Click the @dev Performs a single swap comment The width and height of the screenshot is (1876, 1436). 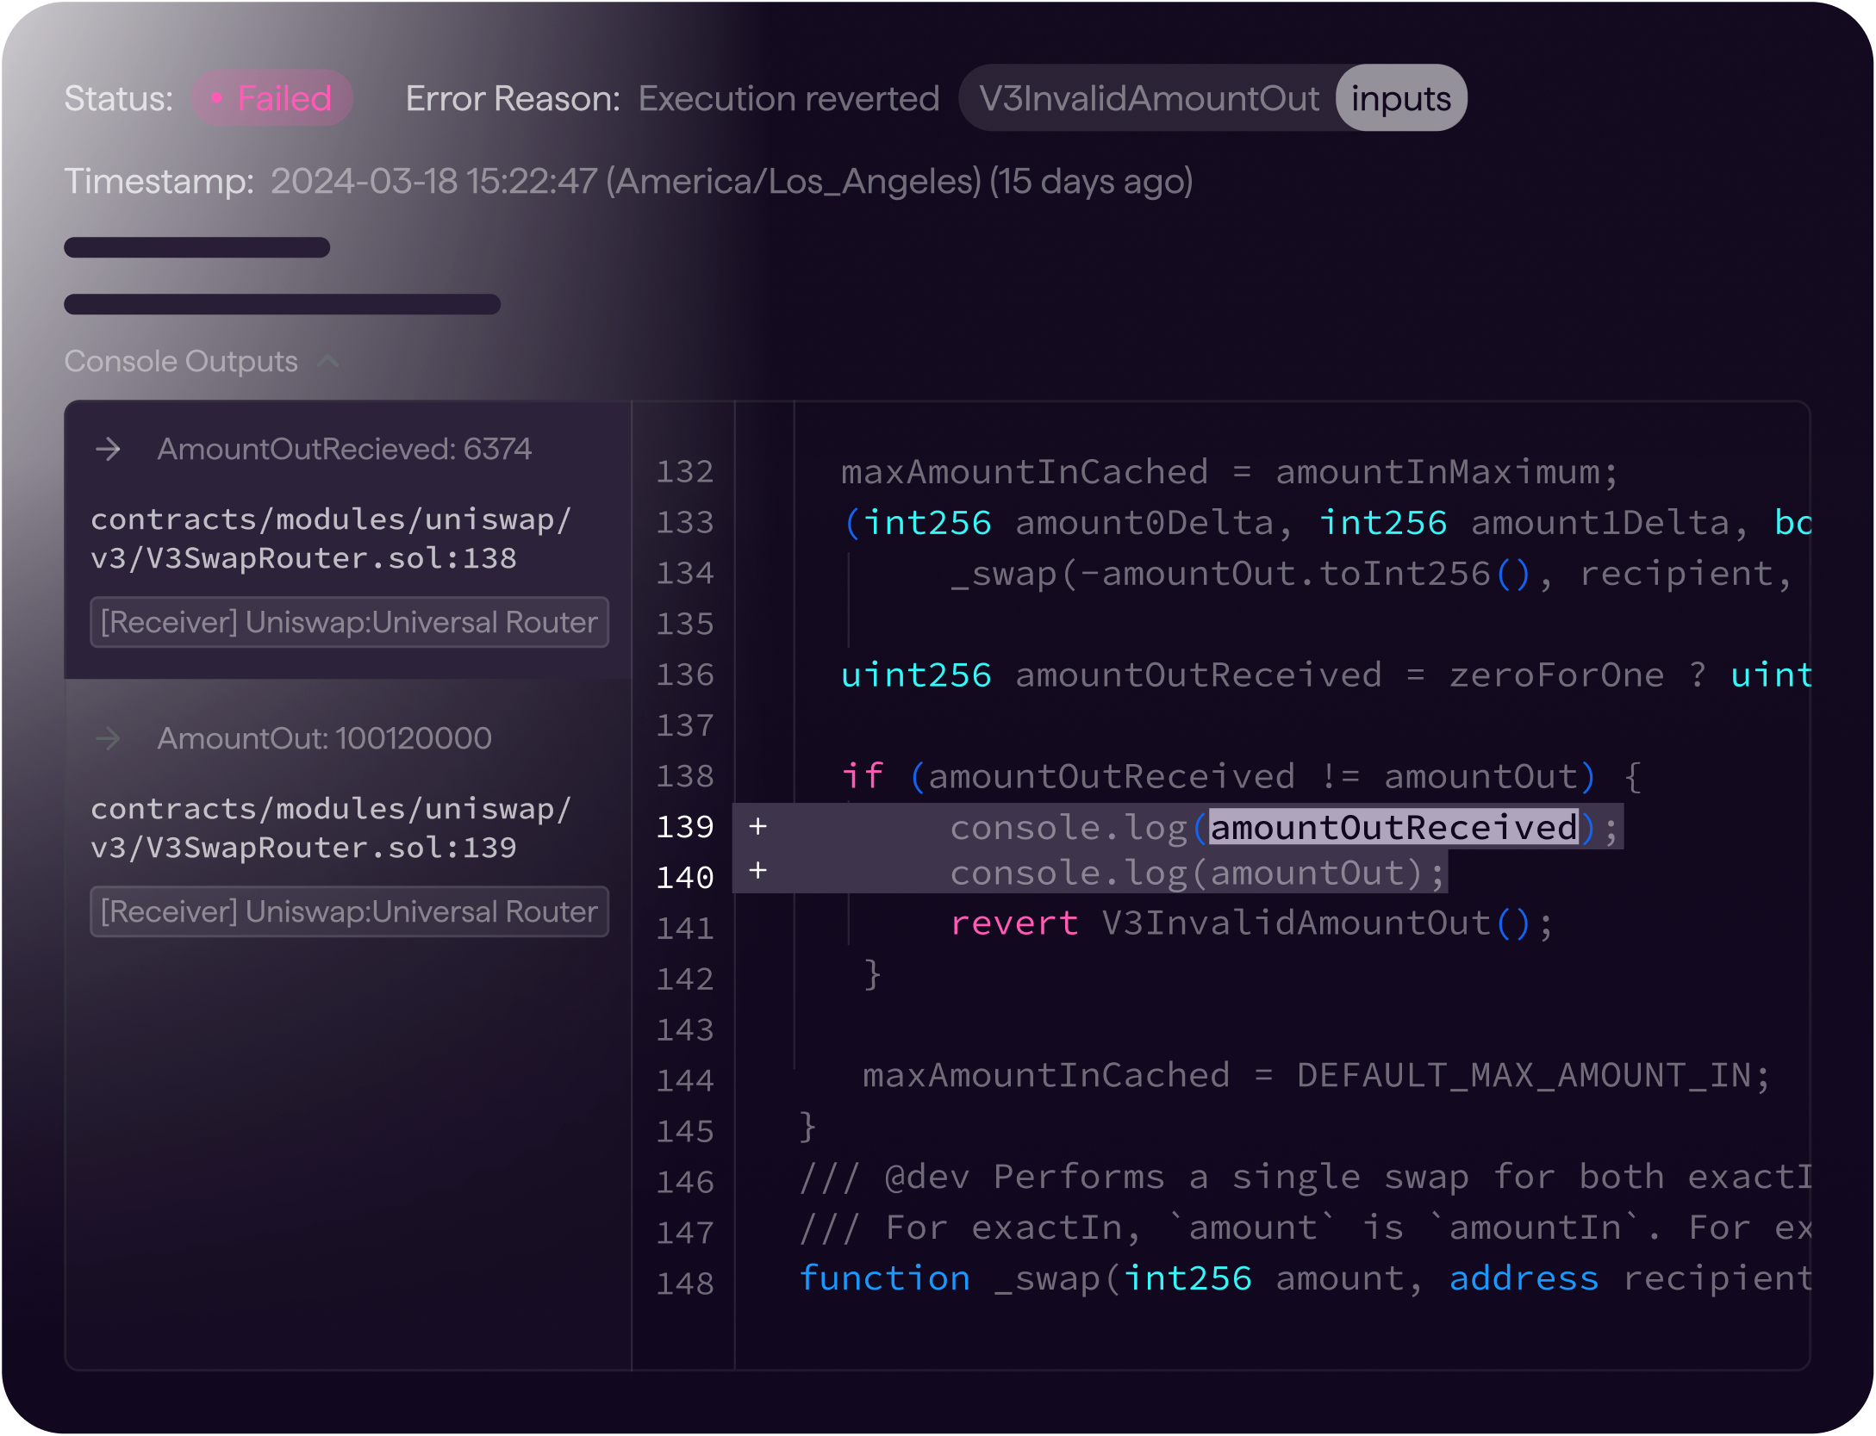pyautogui.click(x=1305, y=1177)
